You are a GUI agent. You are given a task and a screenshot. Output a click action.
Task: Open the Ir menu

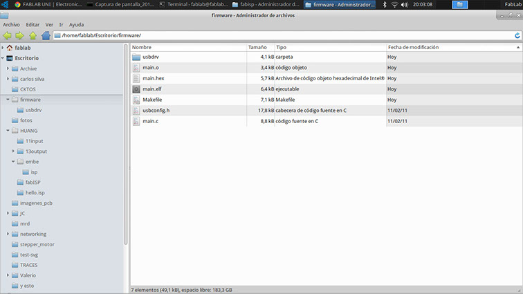61,25
